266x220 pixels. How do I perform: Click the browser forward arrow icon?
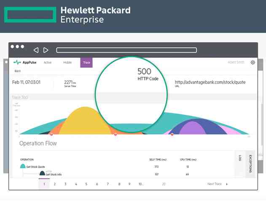(46, 50)
